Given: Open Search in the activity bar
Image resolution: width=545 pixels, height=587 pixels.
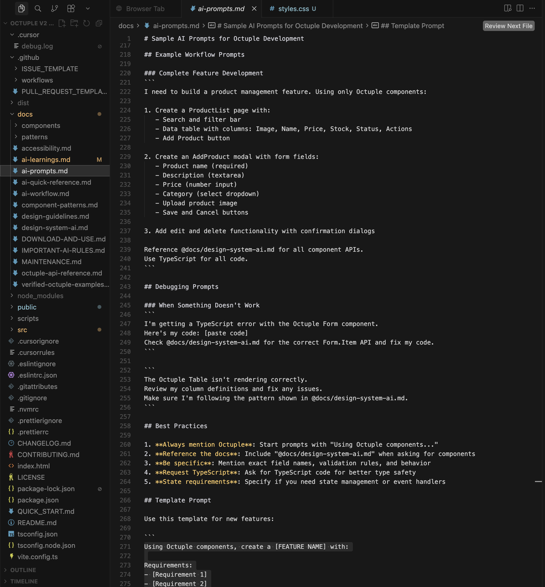Looking at the screenshot, I should tap(38, 9).
